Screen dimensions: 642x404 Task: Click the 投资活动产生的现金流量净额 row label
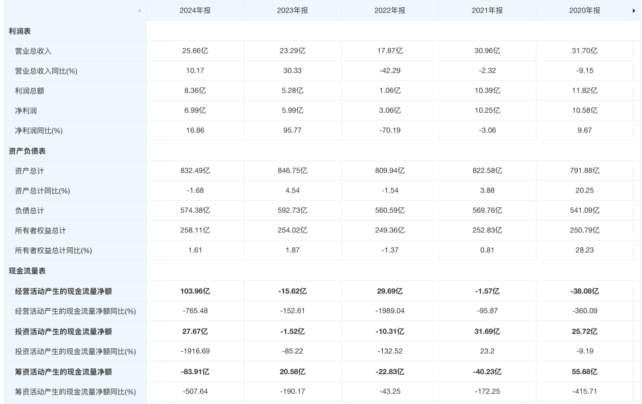(64, 332)
